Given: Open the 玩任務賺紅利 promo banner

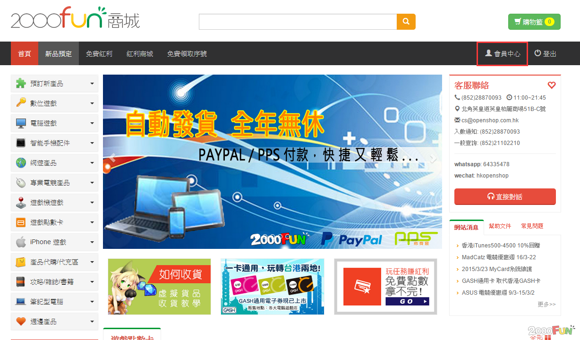Looking at the screenshot, I should pyautogui.click(x=385, y=287).
